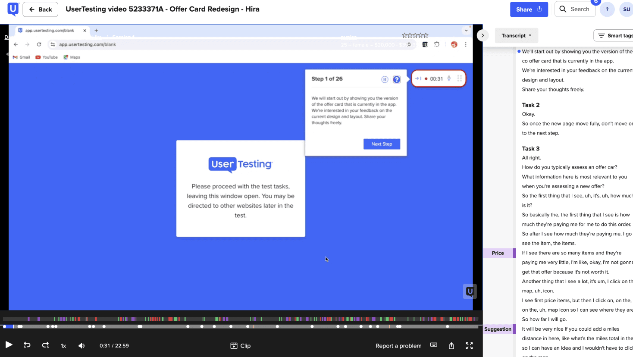Click the drag-handle dots in the recorder widget
The height and width of the screenshot is (357, 633).
pyautogui.click(x=460, y=78)
